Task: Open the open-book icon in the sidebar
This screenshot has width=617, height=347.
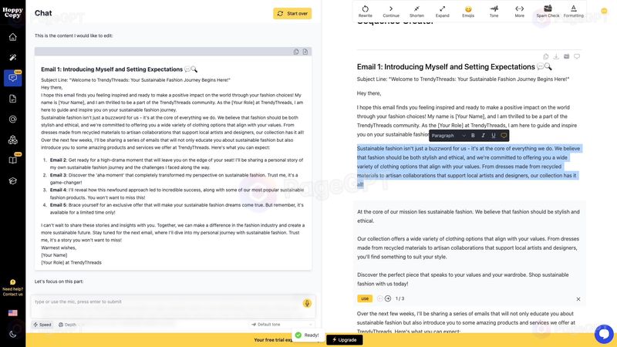Action: tap(12, 160)
